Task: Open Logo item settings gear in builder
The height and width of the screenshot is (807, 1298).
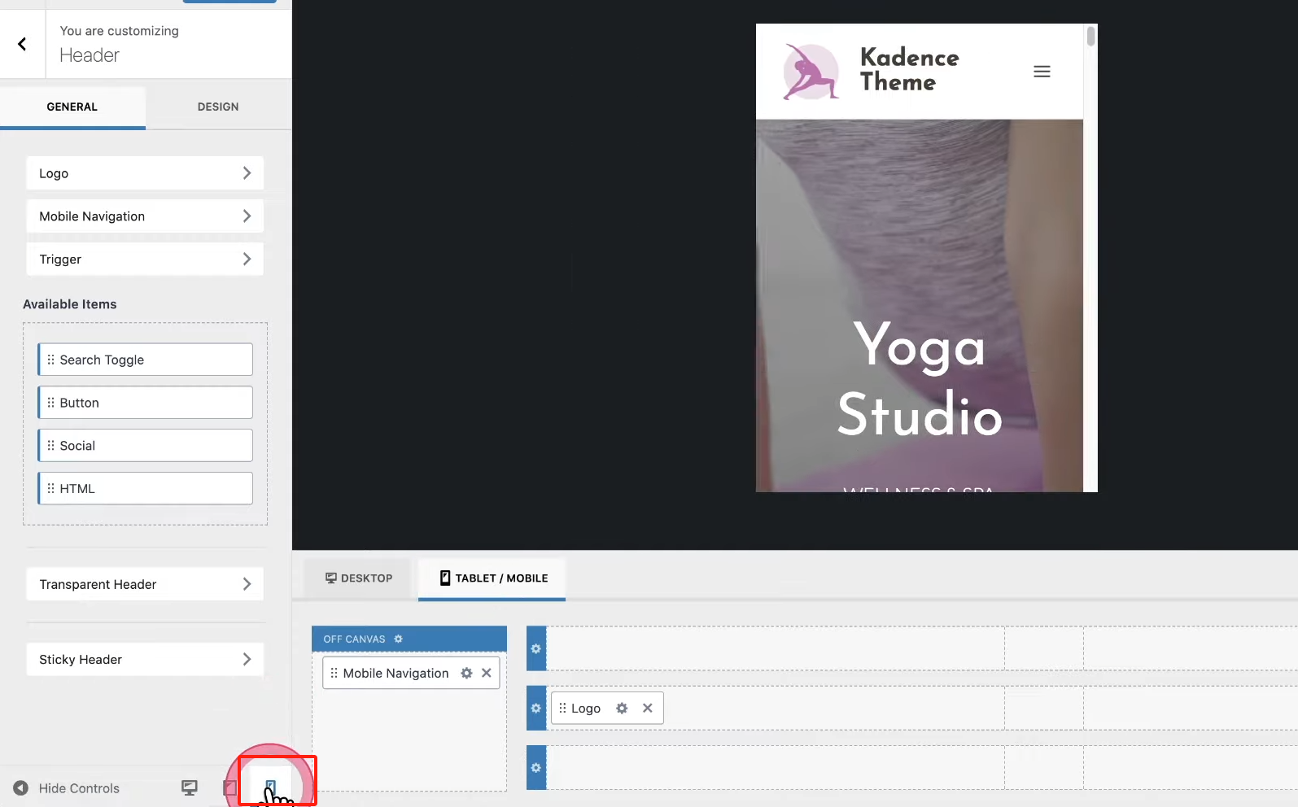Action: click(622, 708)
